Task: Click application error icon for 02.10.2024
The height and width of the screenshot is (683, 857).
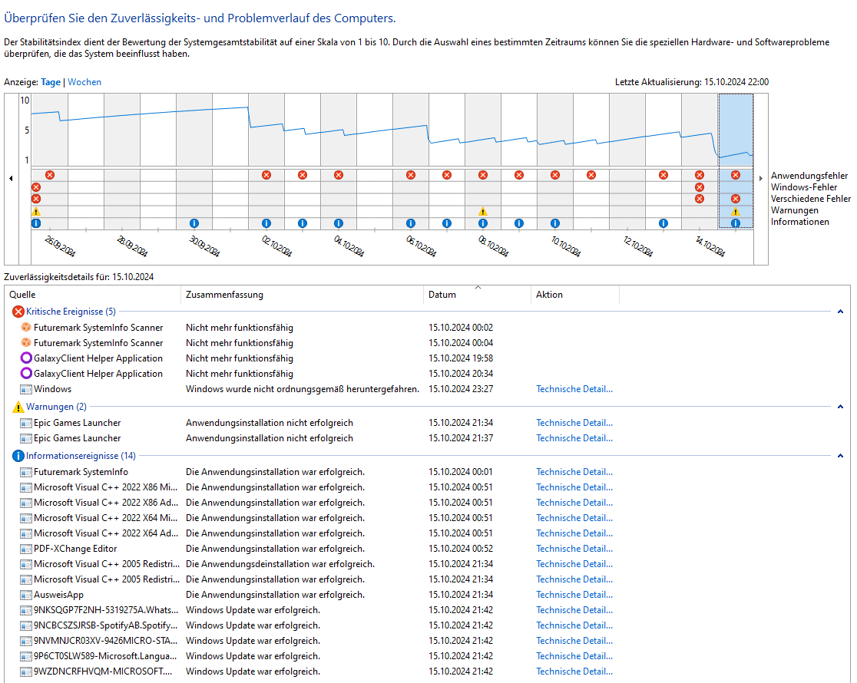Action: [266, 175]
